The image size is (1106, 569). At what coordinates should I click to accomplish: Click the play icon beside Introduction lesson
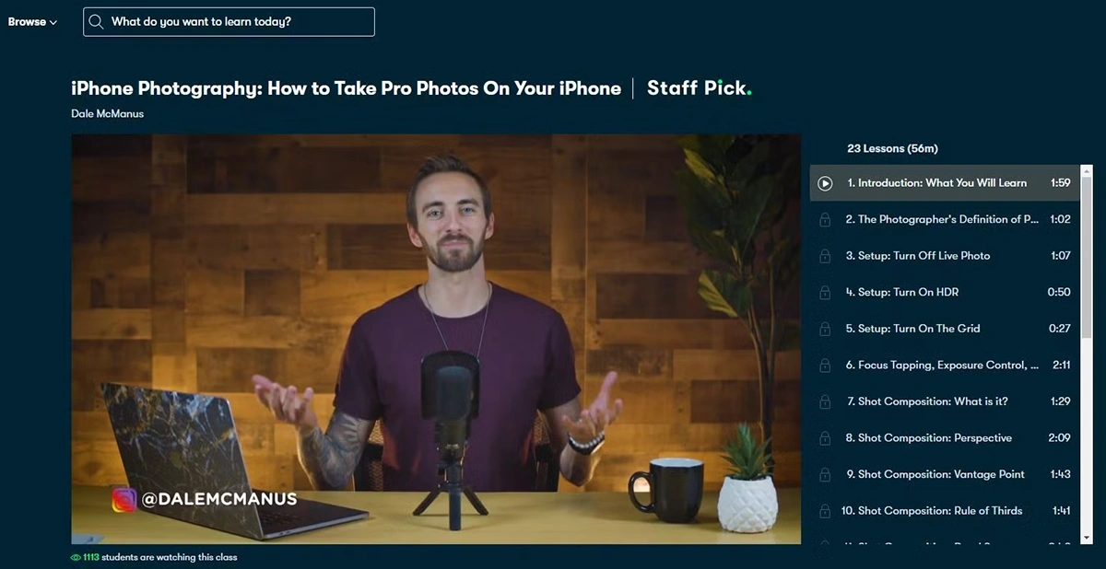(x=825, y=183)
